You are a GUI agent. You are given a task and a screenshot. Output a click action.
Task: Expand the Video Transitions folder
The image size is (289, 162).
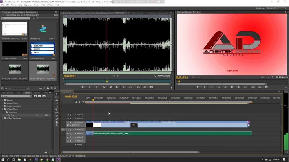pyautogui.click(x=2, y=118)
